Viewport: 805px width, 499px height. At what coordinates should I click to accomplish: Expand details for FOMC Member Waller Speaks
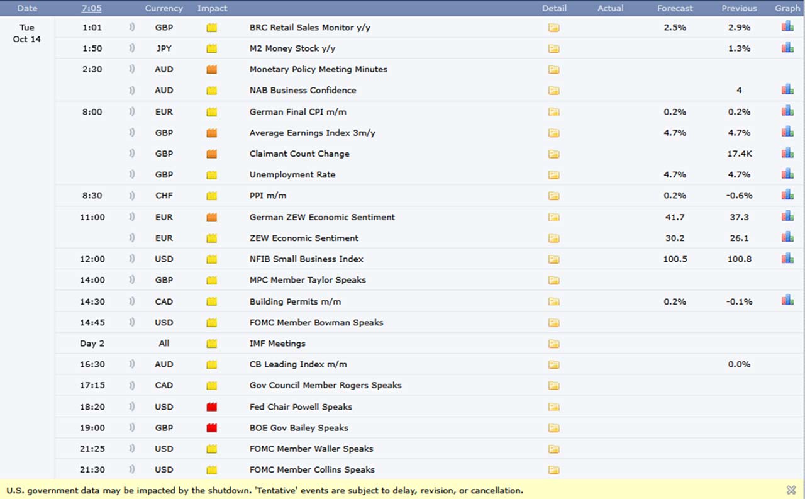[x=553, y=449]
